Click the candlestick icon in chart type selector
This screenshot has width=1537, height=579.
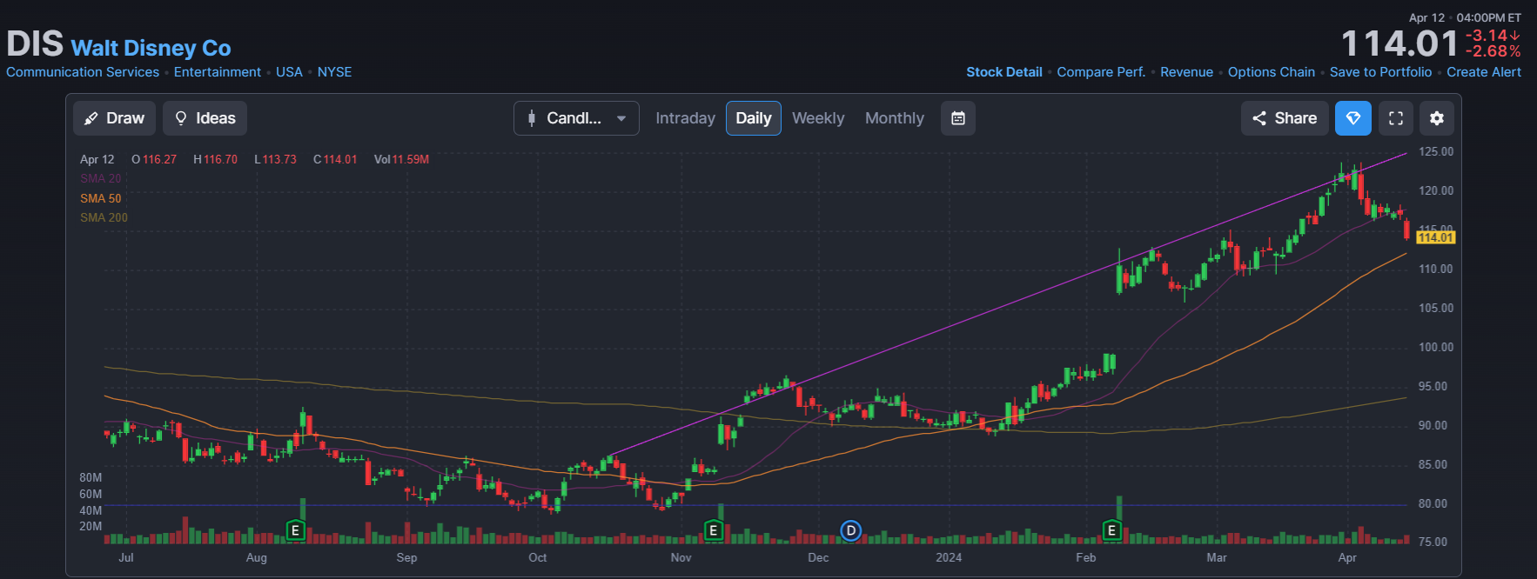(532, 118)
